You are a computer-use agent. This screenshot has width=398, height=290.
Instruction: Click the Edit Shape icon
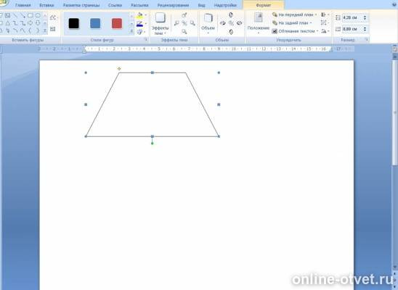point(52,17)
